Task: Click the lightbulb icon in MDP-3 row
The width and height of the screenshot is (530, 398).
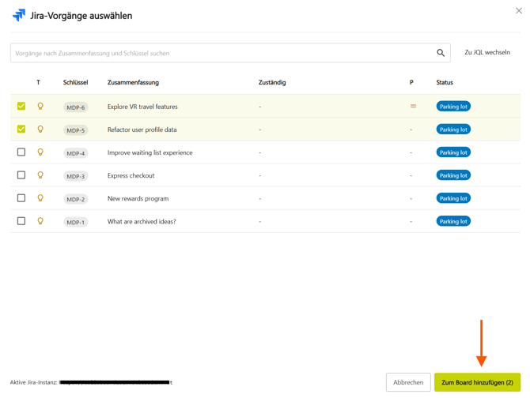Action: click(x=40, y=175)
